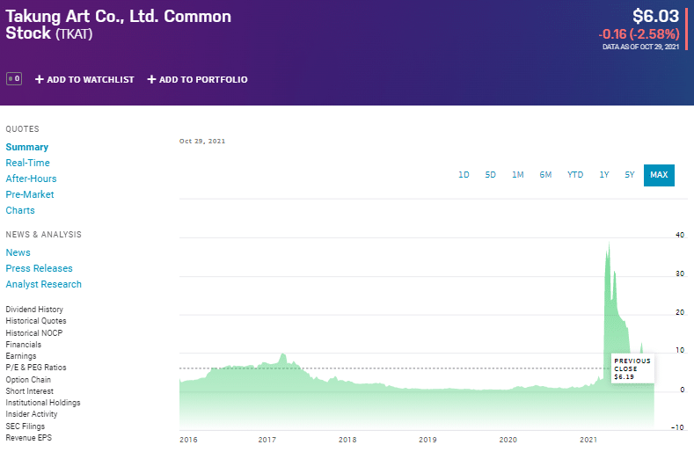Image resolution: width=694 pixels, height=452 pixels.
Task: Select the 5D chart range
Action: tap(490, 175)
